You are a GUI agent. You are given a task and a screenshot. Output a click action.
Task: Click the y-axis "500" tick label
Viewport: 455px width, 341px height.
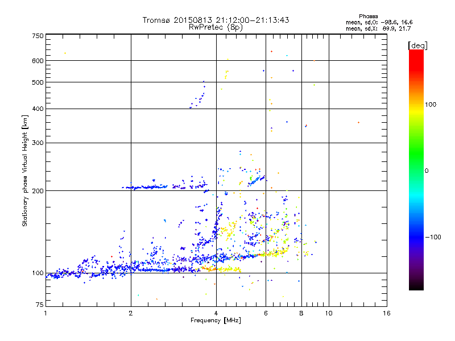(x=38, y=82)
